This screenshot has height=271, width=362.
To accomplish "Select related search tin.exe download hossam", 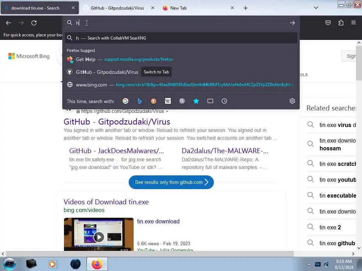I will (x=331, y=144).
